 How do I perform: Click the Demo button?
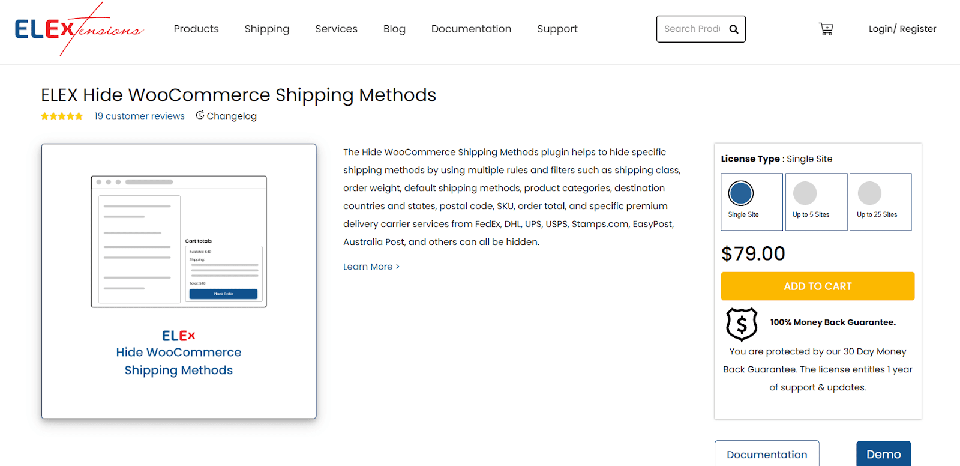click(883, 454)
